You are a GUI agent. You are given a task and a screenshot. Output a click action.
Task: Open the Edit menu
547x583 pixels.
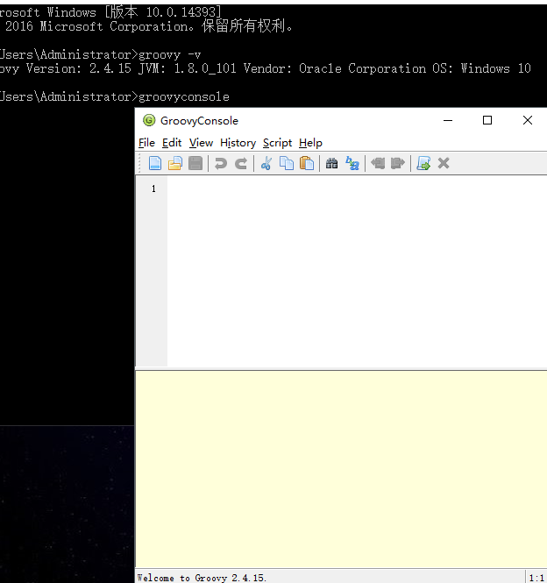point(172,143)
